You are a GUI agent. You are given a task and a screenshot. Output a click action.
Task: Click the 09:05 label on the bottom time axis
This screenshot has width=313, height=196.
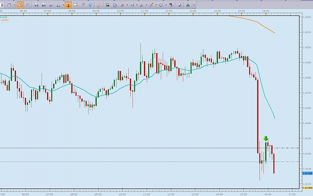pos(98,194)
